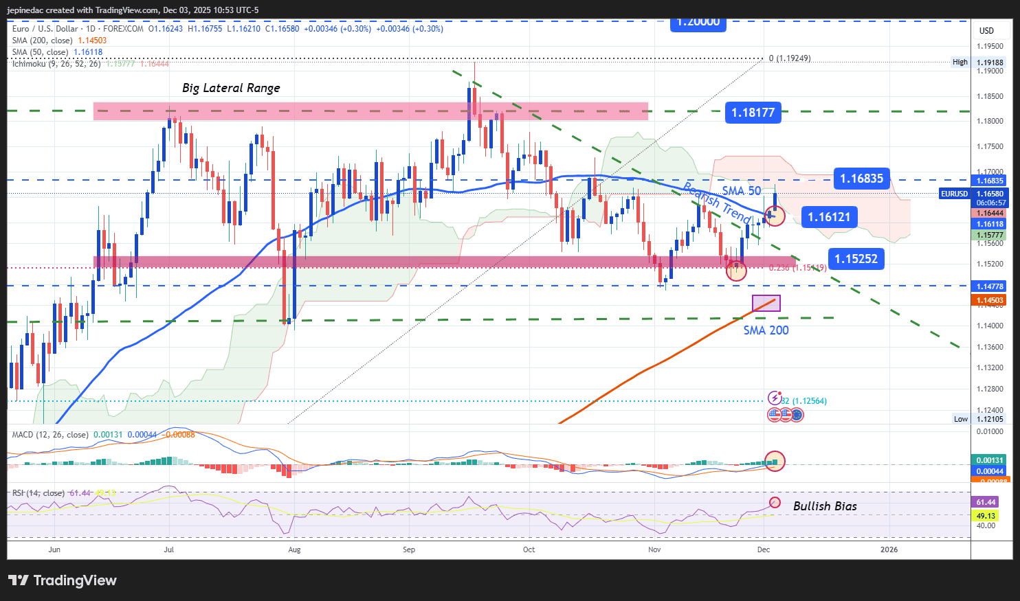This screenshot has width=1020, height=601.
Task: Click the 1.20000 price target label
Action: 698,23
